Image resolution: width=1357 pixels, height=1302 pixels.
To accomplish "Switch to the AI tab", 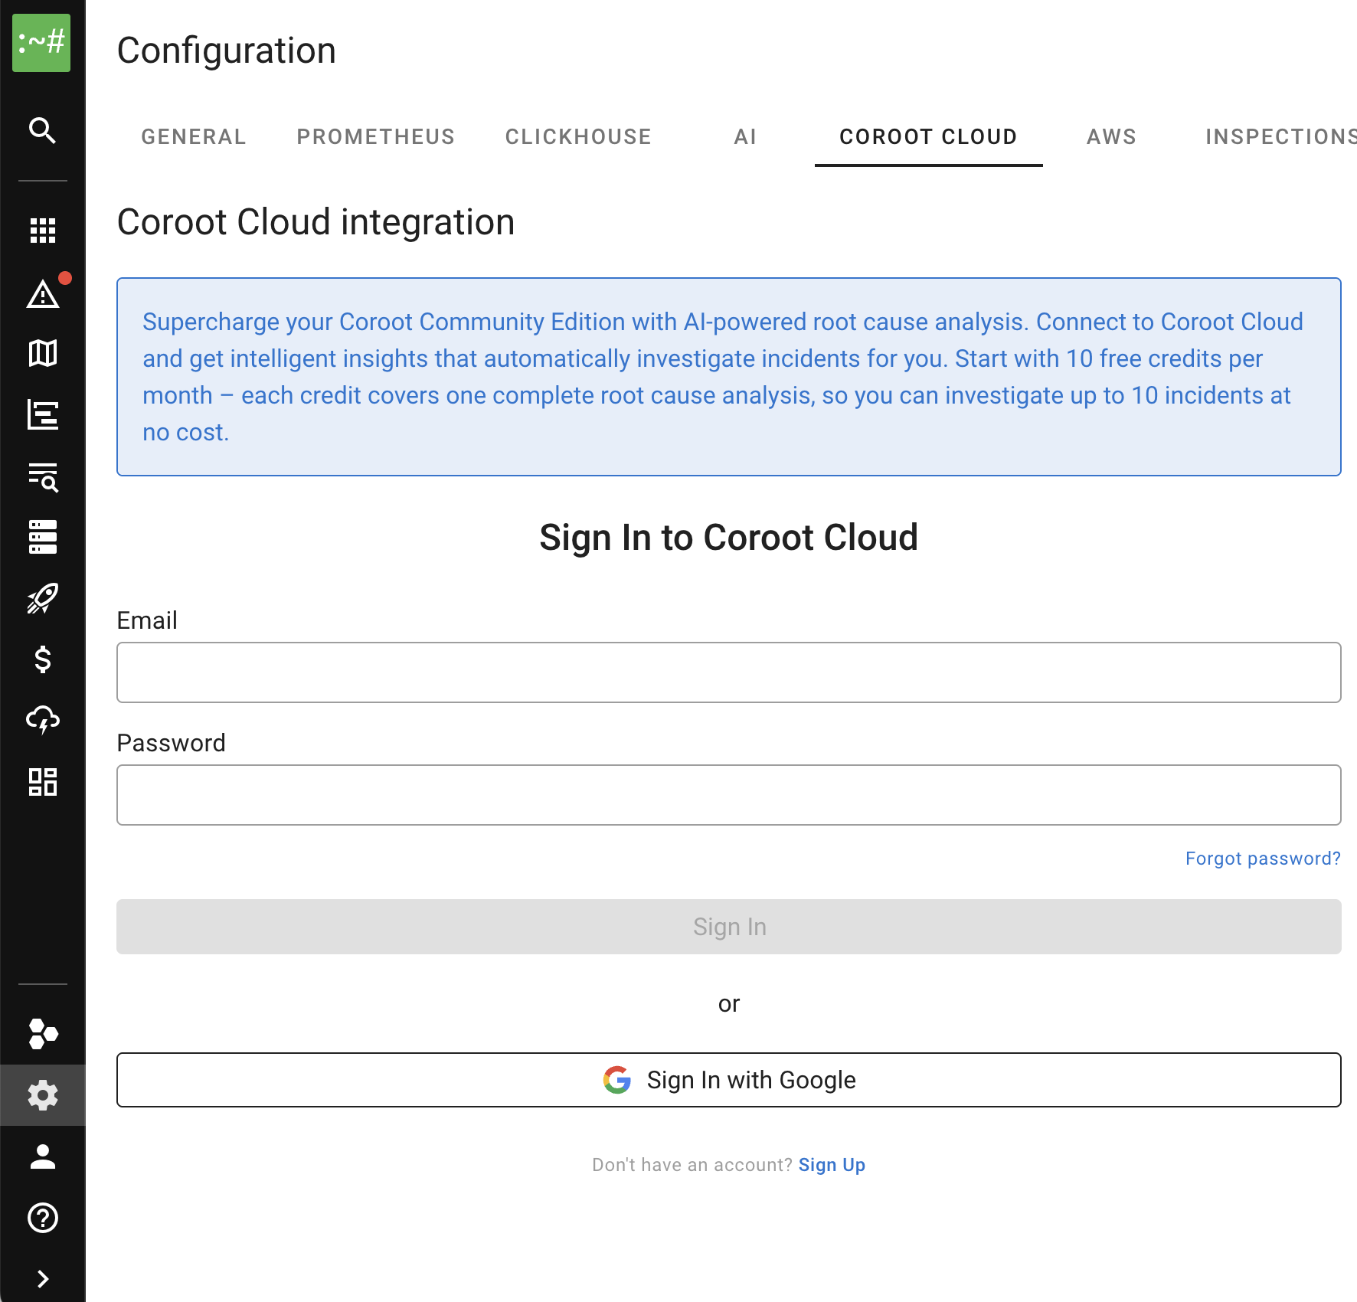I will tap(745, 137).
